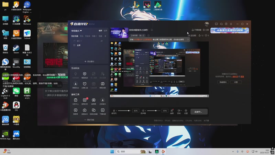Open the 美颜 beauty icon in bottom bar
The width and height of the screenshot is (275, 155).
click(x=172, y=111)
